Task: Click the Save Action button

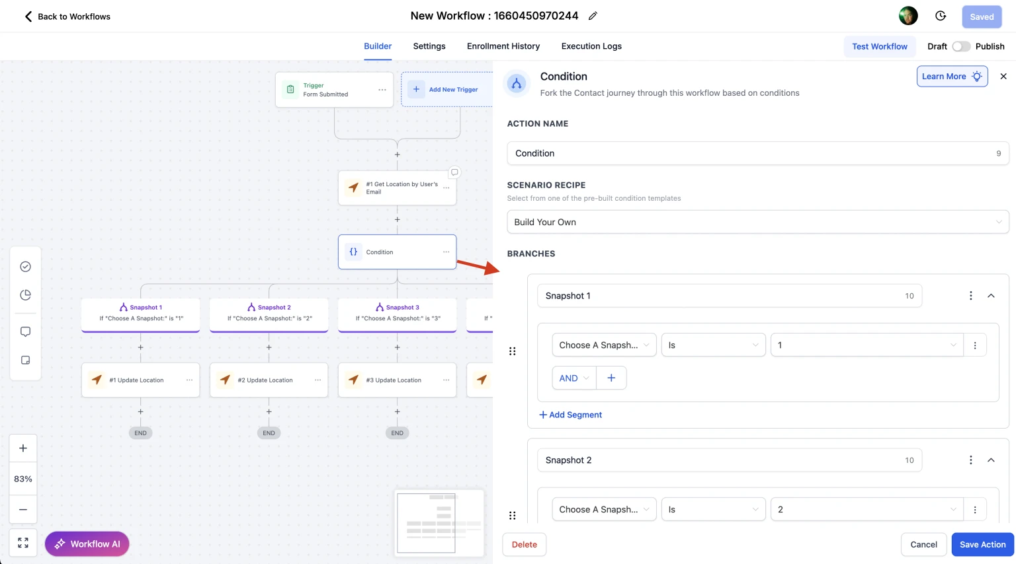Action: [982, 545]
